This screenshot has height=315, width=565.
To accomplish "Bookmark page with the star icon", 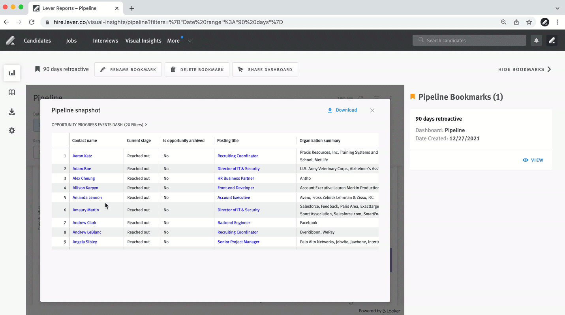I will [x=529, y=22].
